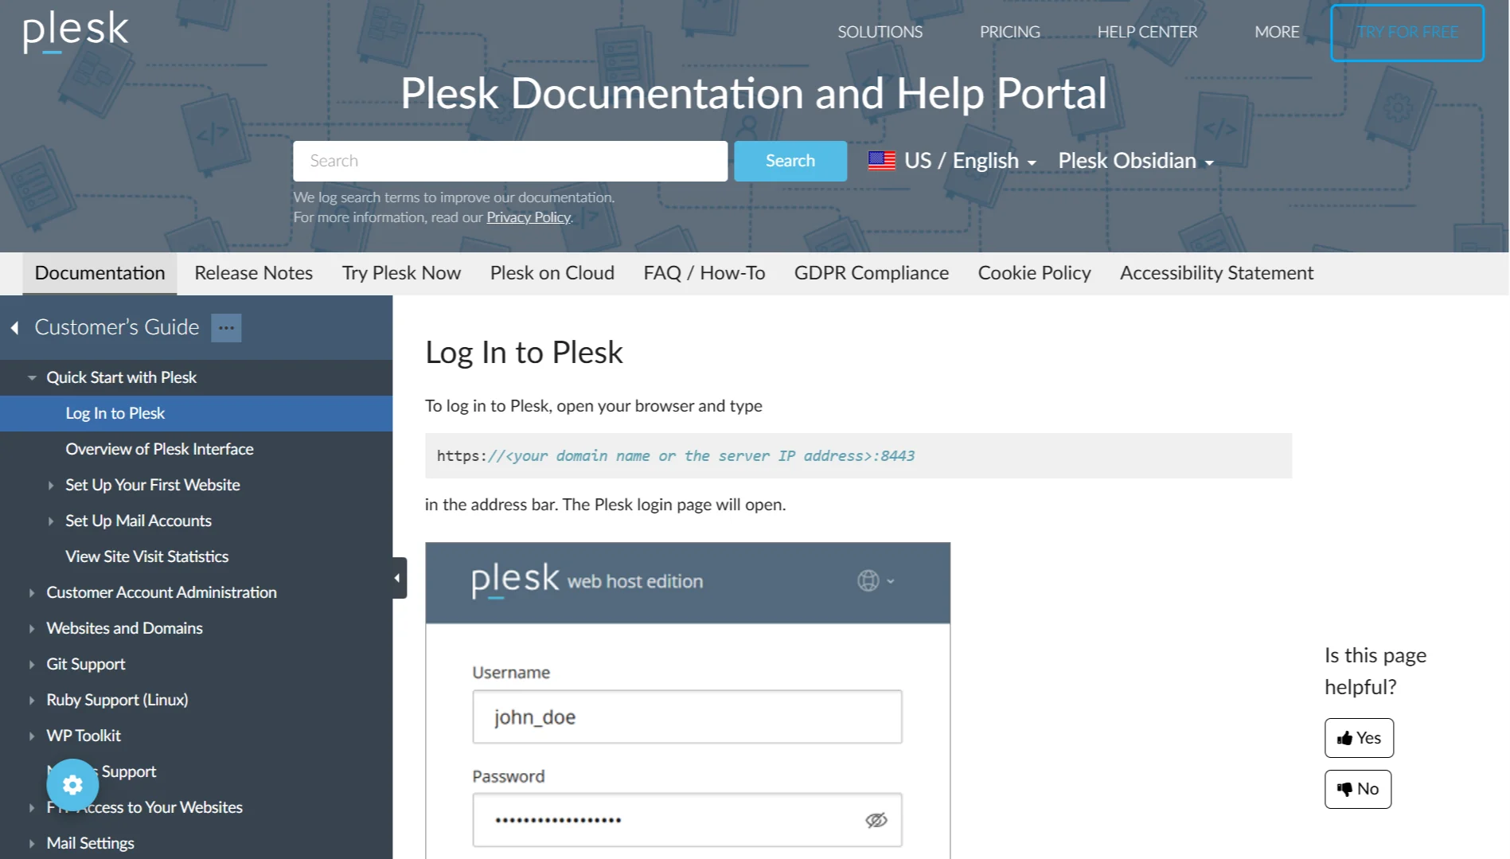Viewport: 1510px width, 859px height.
Task: Click the Customer's Guide heading
Action: [x=116, y=327]
